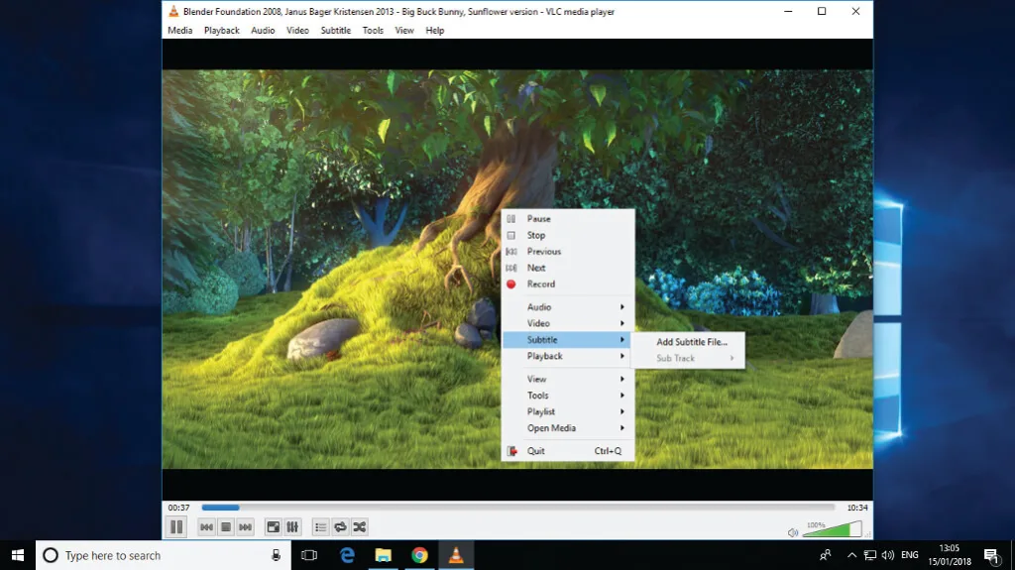
Task: Mute audio via speaker icon
Action: click(x=793, y=532)
